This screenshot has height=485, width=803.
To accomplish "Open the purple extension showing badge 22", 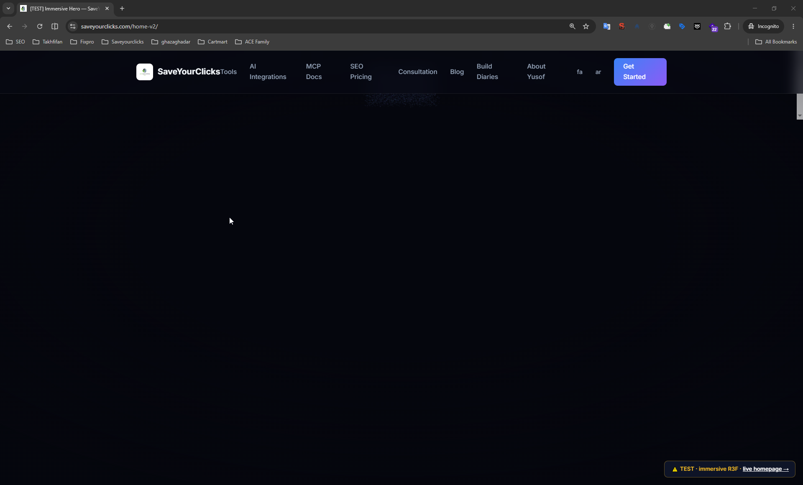I will (713, 27).
